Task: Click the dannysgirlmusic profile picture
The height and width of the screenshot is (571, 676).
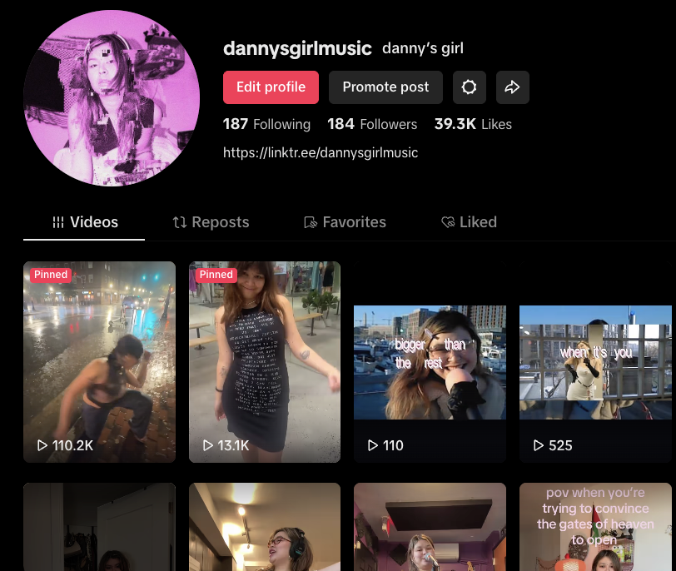Action: (111, 97)
